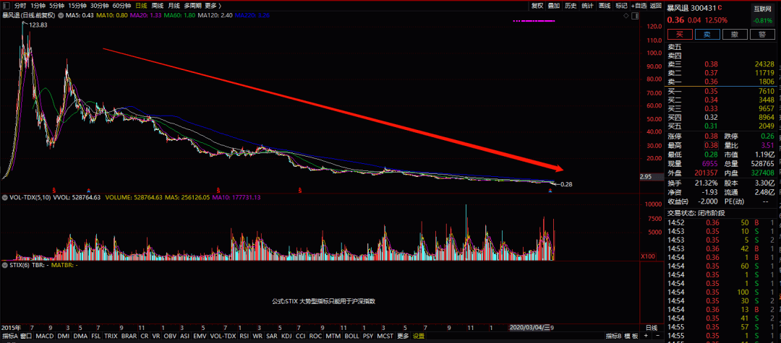Click the blue 卖 sell button

click(x=707, y=35)
